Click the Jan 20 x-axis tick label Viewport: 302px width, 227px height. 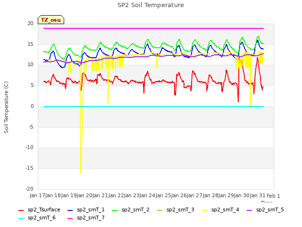pyautogui.click(x=84, y=195)
